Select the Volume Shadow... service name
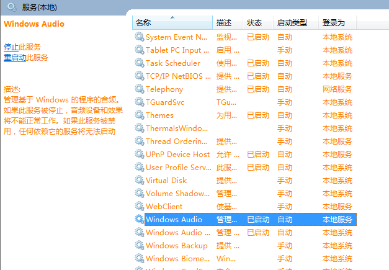Viewport: 389px width, 270px height. (177, 193)
